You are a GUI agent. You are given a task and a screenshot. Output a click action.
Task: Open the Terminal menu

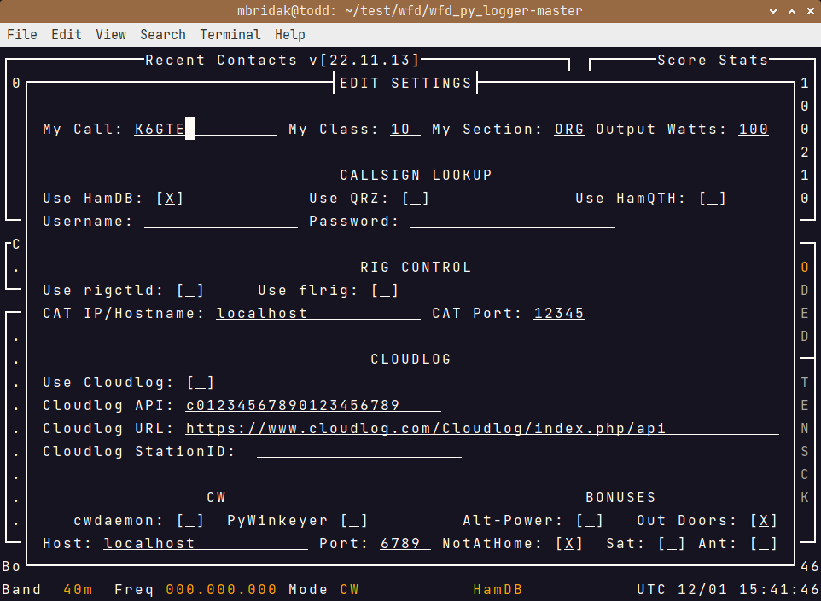point(230,34)
